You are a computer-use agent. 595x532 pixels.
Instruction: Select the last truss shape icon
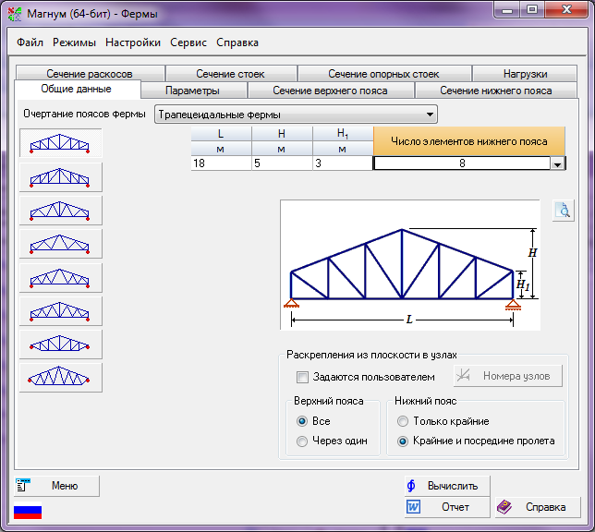tap(60, 377)
